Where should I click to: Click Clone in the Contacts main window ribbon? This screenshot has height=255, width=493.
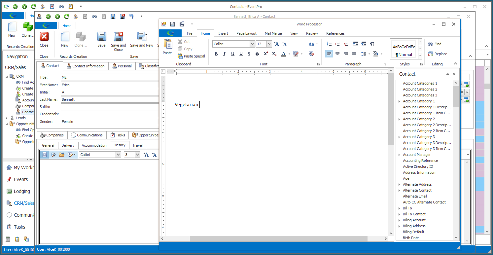click(x=28, y=29)
